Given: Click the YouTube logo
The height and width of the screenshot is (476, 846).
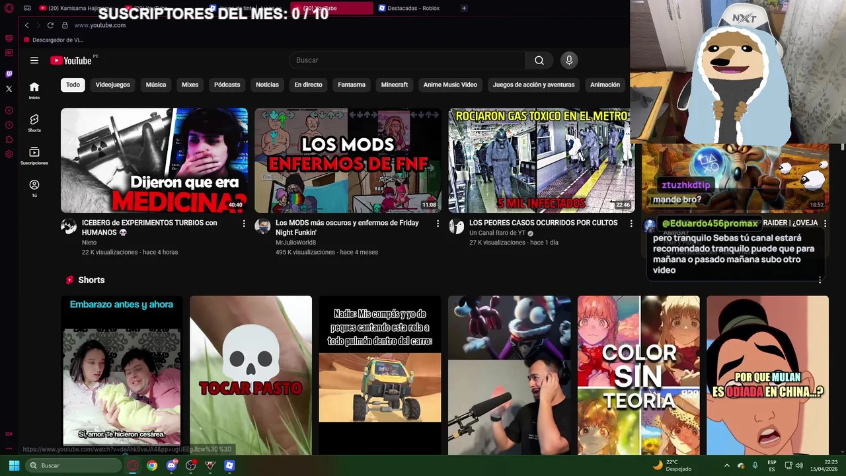Looking at the screenshot, I should 71,60.
